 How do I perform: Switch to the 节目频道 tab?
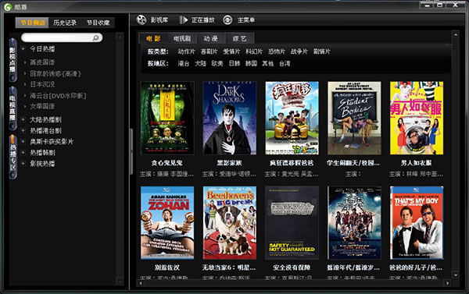[x=32, y=23]
